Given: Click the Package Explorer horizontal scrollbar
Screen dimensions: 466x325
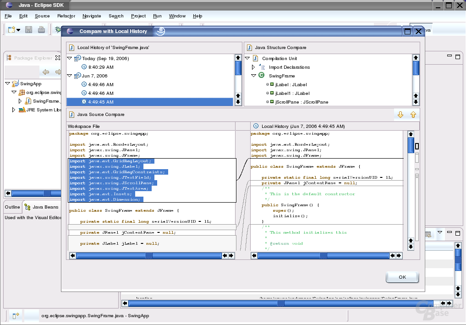Looking at the screenshot, I should [x=36, y=193].
